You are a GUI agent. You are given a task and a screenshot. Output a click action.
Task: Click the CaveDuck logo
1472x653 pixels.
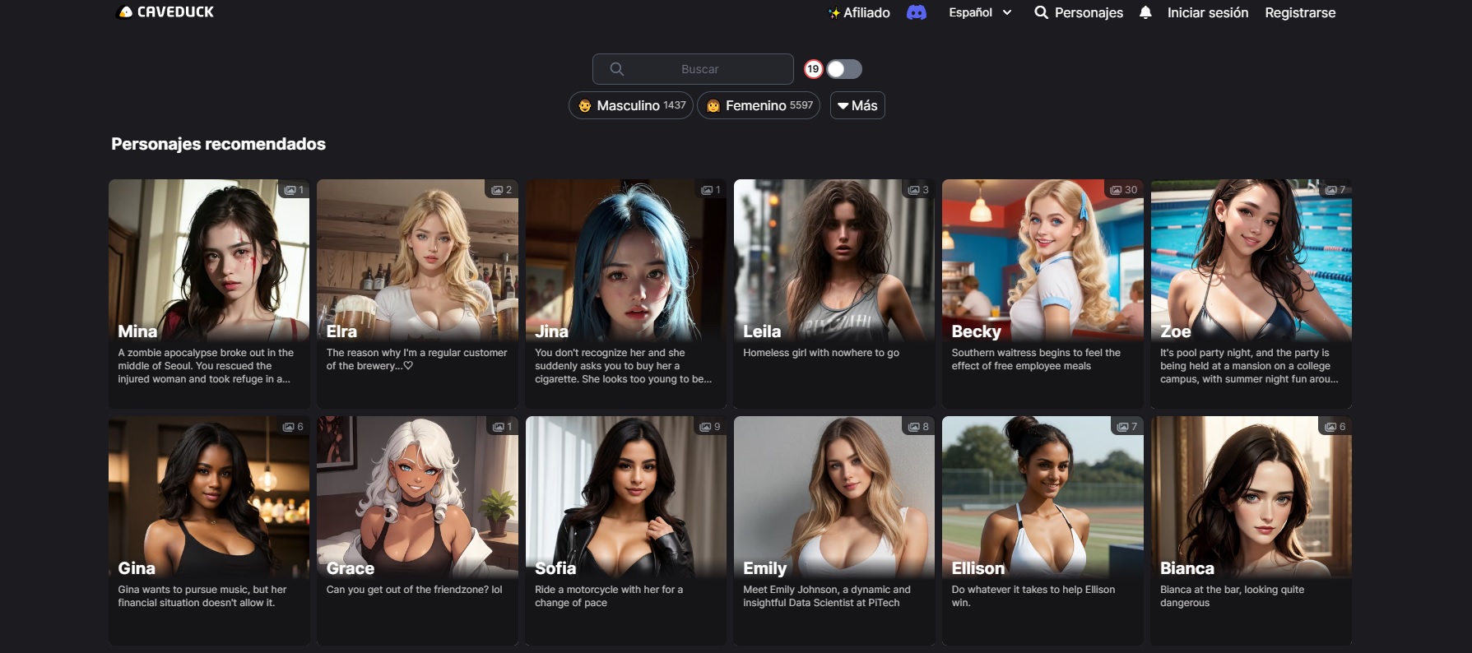point(166,12)
